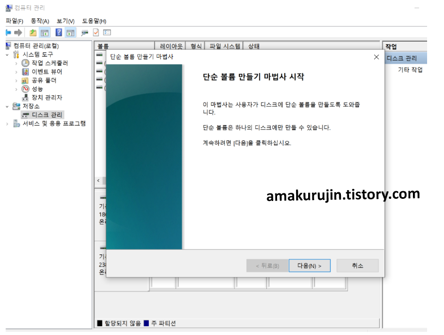
Task: Click 기타 작업 in the actions pane
Action: [410, 70]
